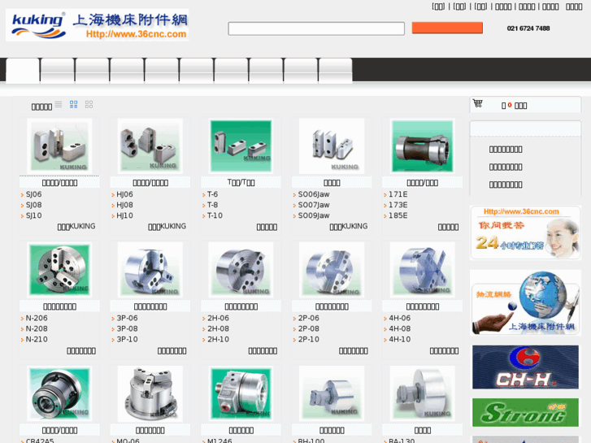Open the HJ08 product link
The image size is (591, 443).
[x=124, y=205]
